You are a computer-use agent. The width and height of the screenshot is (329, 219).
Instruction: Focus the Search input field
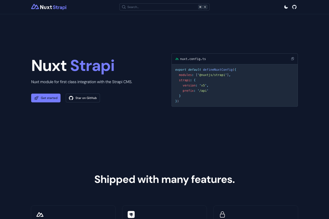coord(164,7)
